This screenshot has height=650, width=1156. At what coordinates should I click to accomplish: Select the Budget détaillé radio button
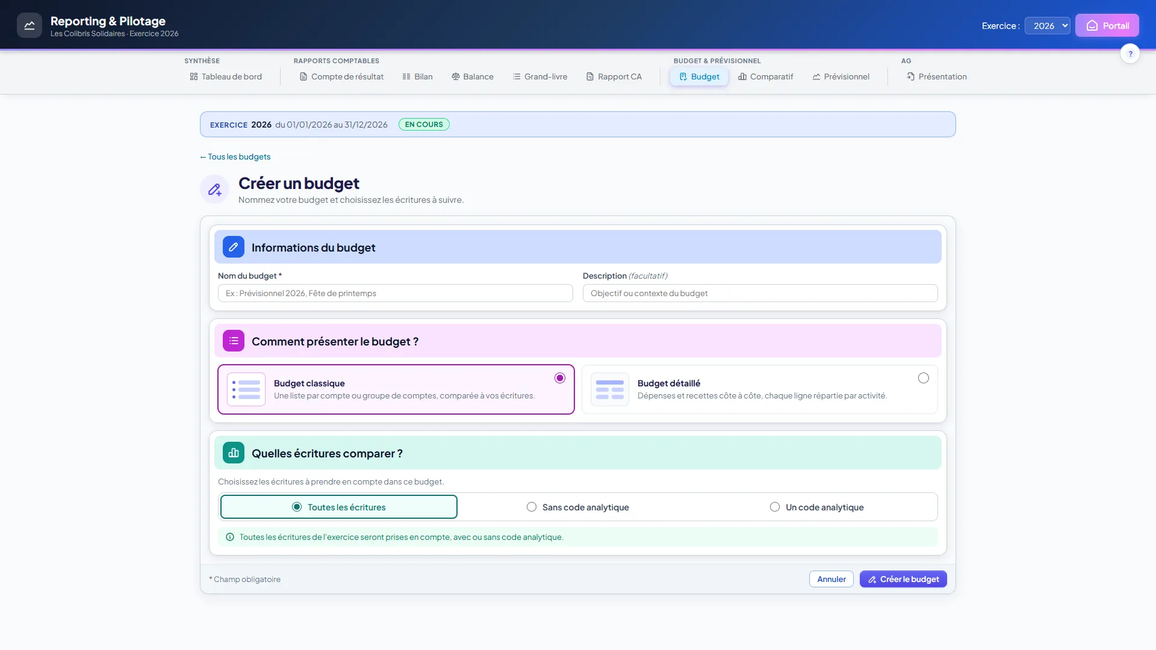click(924, 378)
